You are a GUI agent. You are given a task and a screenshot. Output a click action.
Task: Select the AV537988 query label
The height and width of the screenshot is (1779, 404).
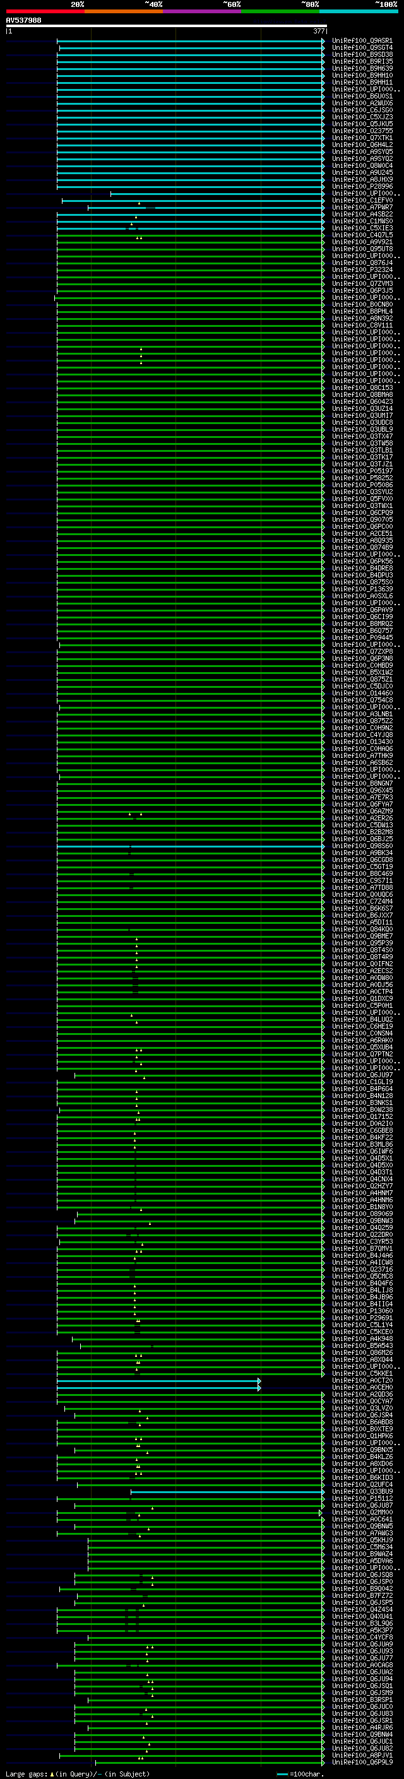point(23,21)
